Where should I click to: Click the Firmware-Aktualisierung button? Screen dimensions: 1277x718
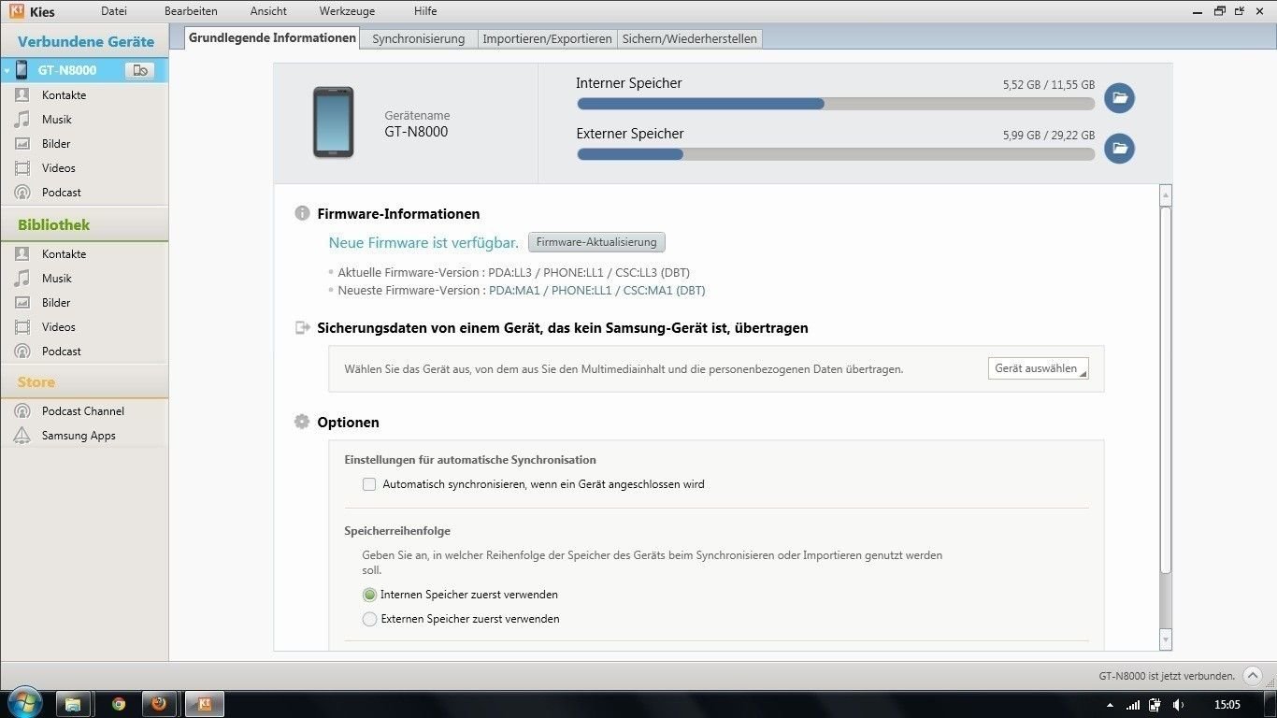(x=596, y=242)
